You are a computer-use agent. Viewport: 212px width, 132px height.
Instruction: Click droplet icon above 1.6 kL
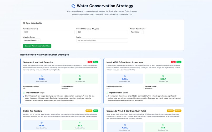[x=42, y=123]
